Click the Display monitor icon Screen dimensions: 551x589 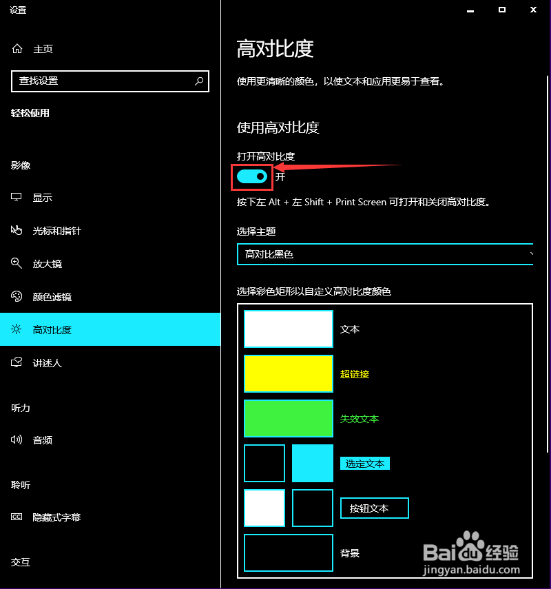tap(16, 197)
